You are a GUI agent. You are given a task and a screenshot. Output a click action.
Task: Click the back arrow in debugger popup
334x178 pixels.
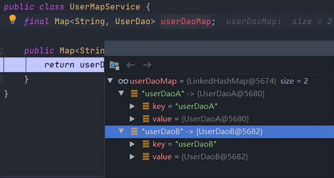131,65
